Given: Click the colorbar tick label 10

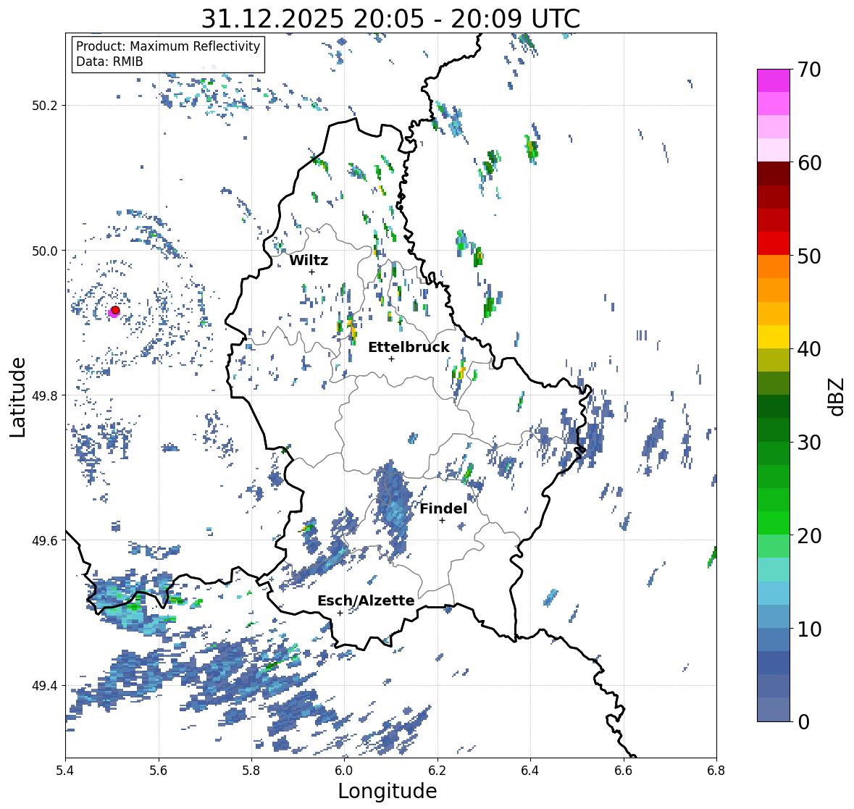Looking at the screenshot, I should tap(809, 629).
